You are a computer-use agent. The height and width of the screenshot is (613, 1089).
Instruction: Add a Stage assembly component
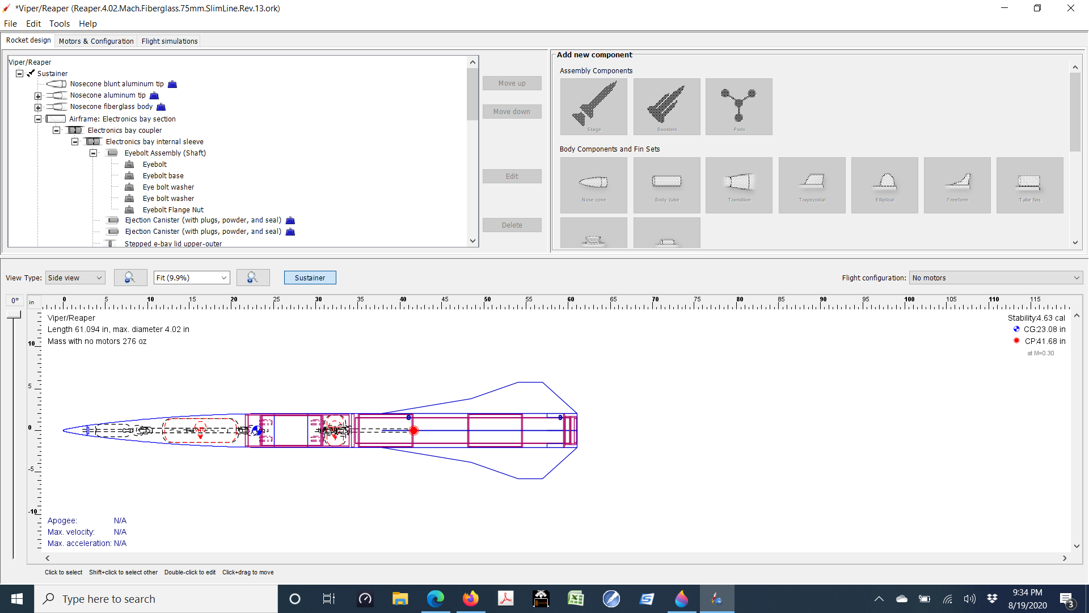pos(594,107)
